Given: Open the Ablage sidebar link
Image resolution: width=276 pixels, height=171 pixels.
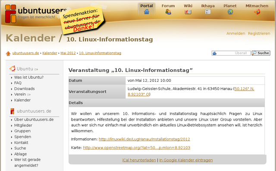Looking at the screenshot, I should pos(20,154).
